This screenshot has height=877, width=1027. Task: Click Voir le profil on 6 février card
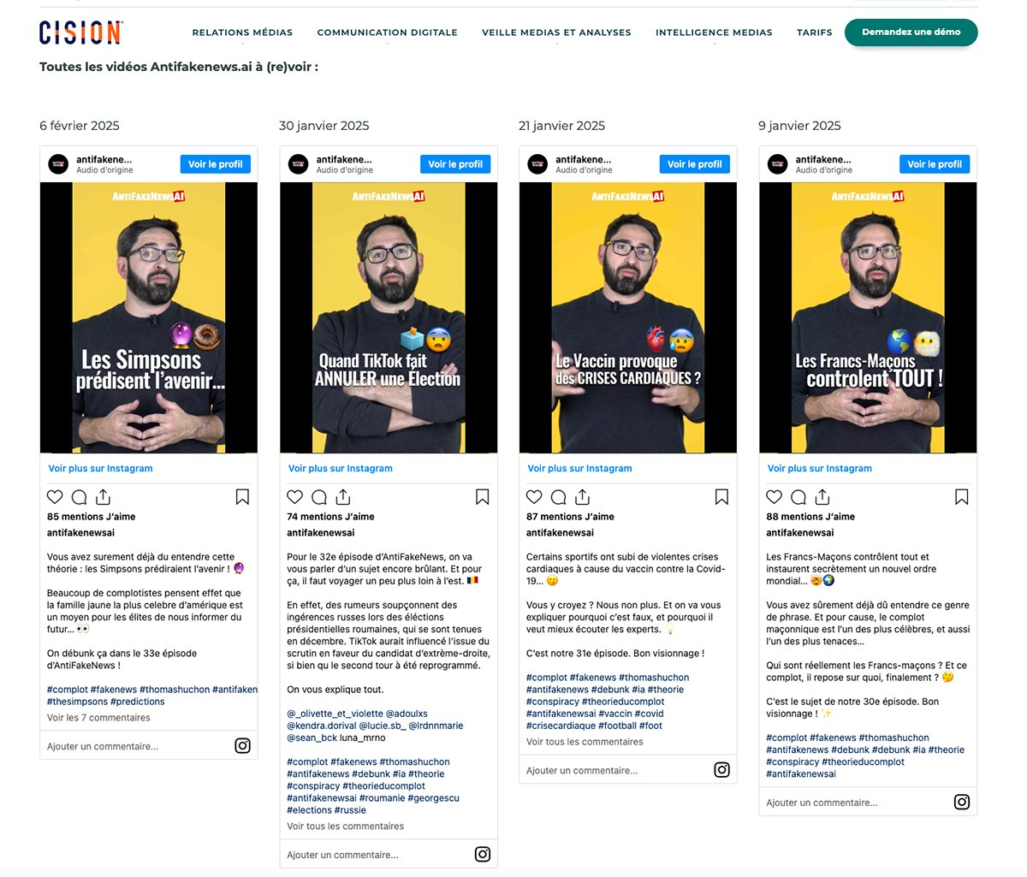tap(216, 164)
